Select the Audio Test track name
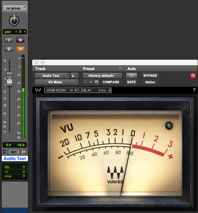198x213 pixels. (15, 159)
